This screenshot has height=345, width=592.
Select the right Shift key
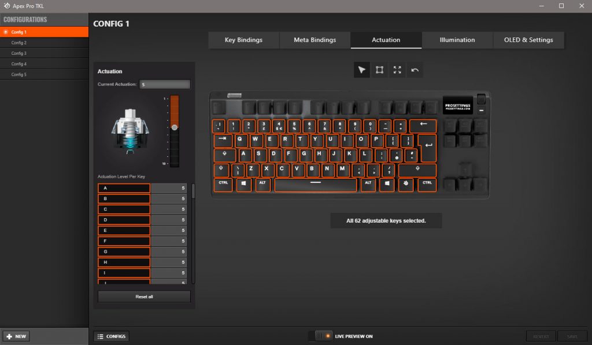click(x=417, y=170)
